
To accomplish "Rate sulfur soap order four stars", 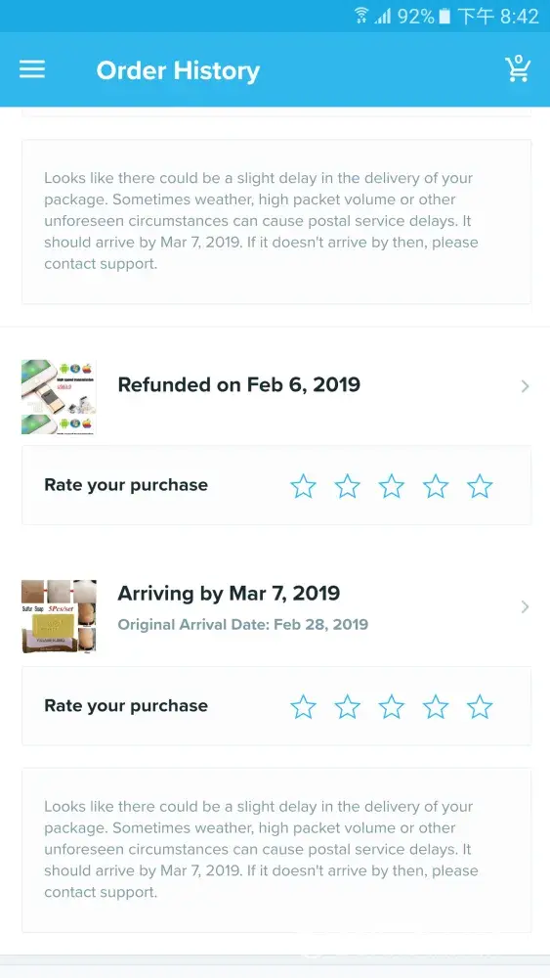I will [436, 707].
